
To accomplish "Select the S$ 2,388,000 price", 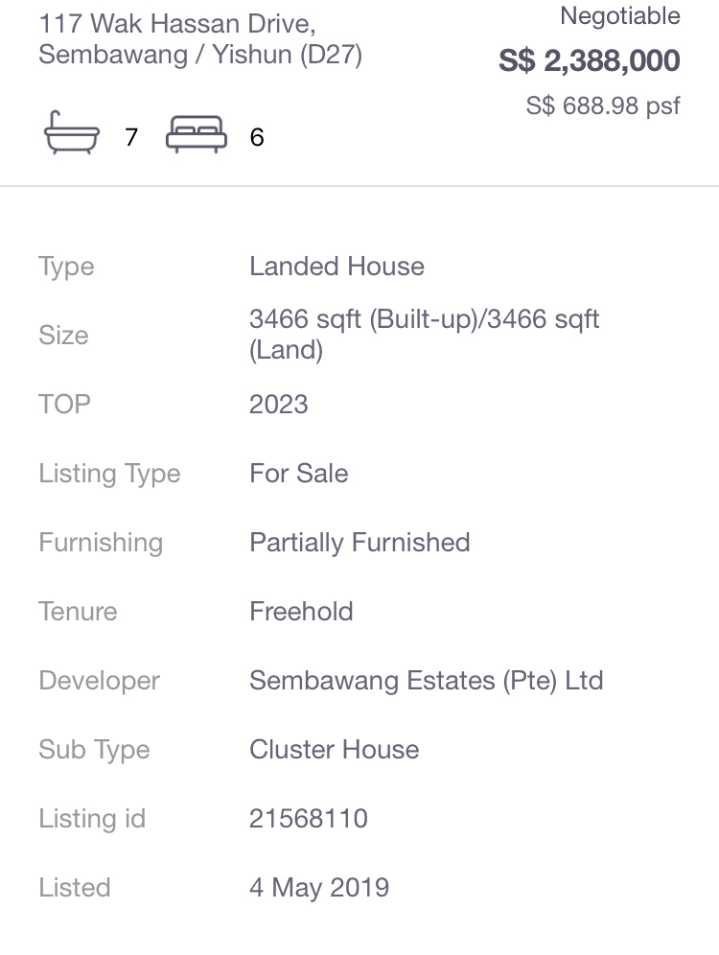I will (x=589, y=61).
